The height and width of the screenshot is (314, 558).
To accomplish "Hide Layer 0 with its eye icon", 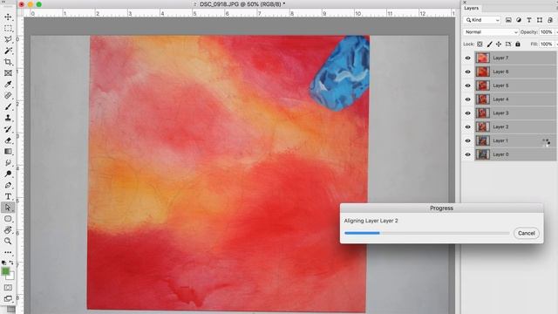I will tap(467, 154).
